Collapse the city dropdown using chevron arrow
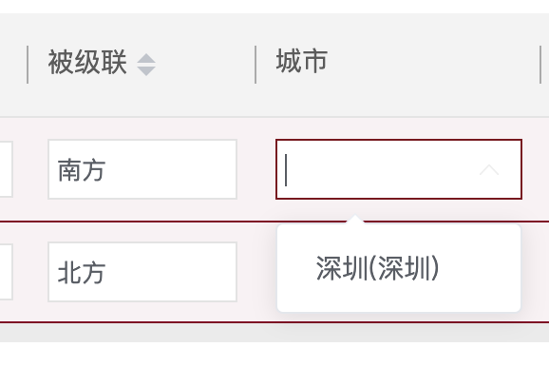549x367 pixels. coord(489,169)
